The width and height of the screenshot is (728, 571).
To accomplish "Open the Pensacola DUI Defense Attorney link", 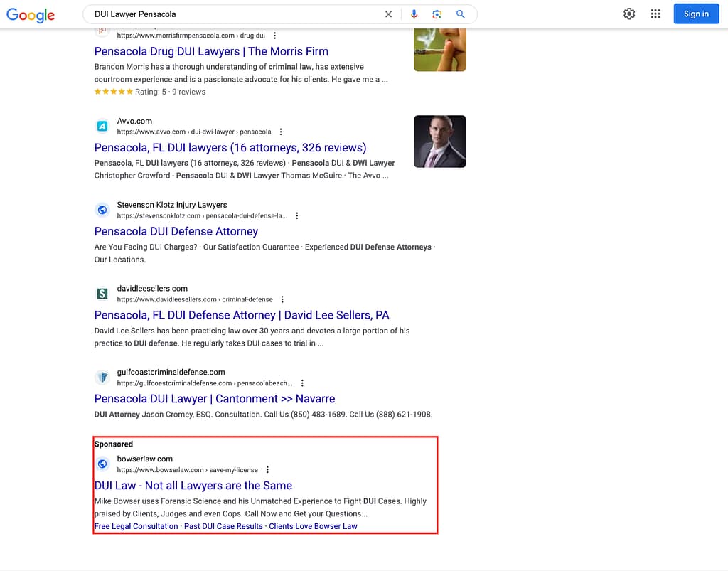I will point(176,231).
